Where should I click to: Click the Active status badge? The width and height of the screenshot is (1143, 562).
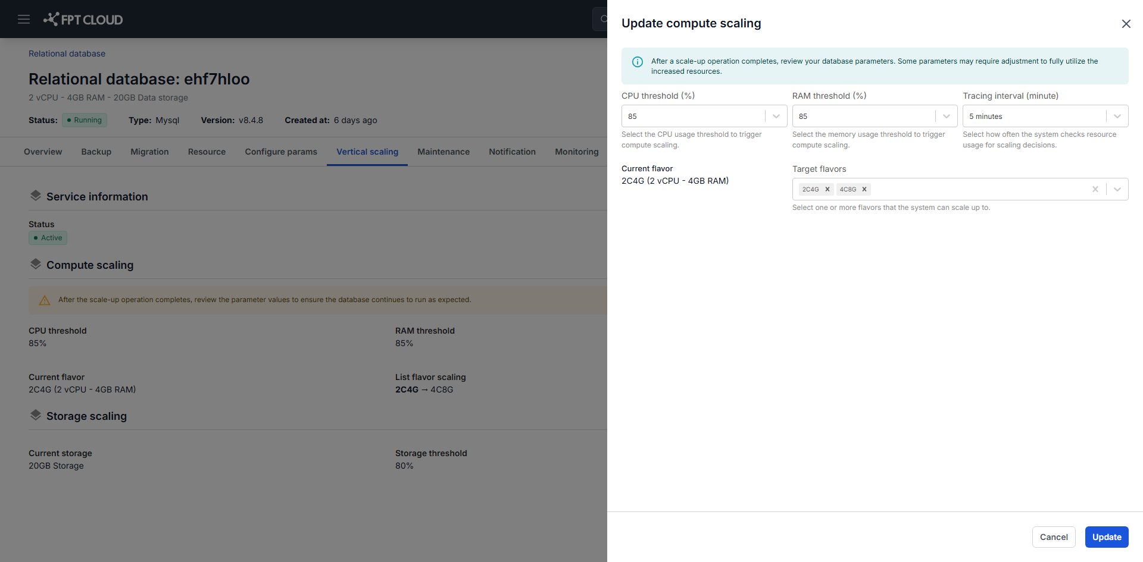48,238
